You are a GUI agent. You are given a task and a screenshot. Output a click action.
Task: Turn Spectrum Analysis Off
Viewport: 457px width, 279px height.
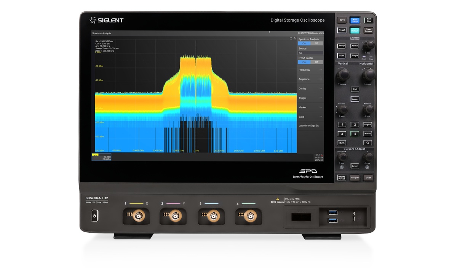click(316, 43)
